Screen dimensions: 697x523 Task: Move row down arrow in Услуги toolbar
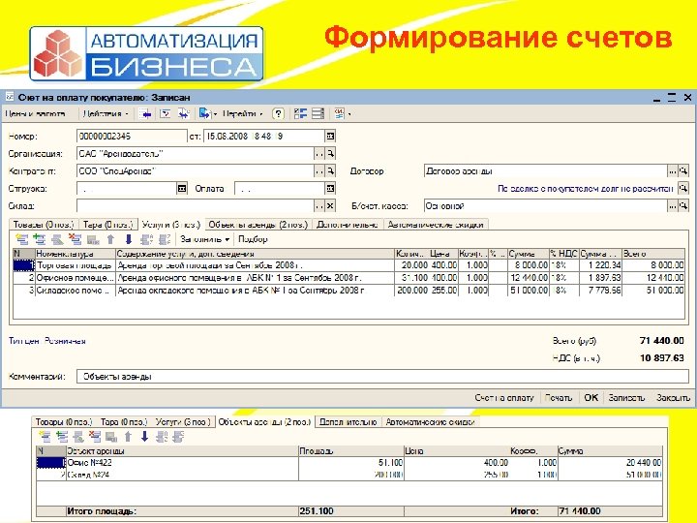click(x=129, y=239)
